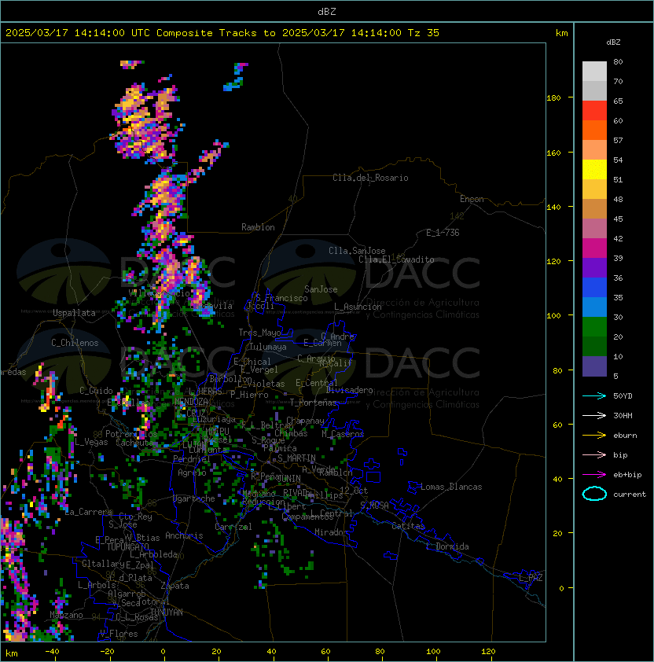This screenshot has height=662, width=654.
Task: Select the light gray 70-80 dBZ swatch
Action: [x=594, y=72]
